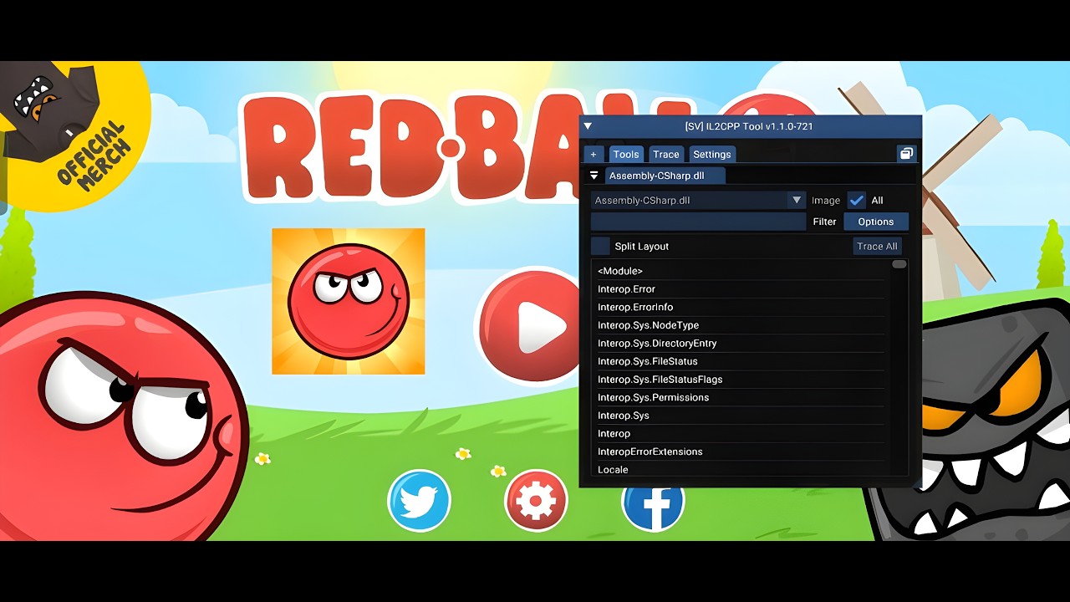Click the Trace All button
The image size is (1070, 602).
point(877,246)
